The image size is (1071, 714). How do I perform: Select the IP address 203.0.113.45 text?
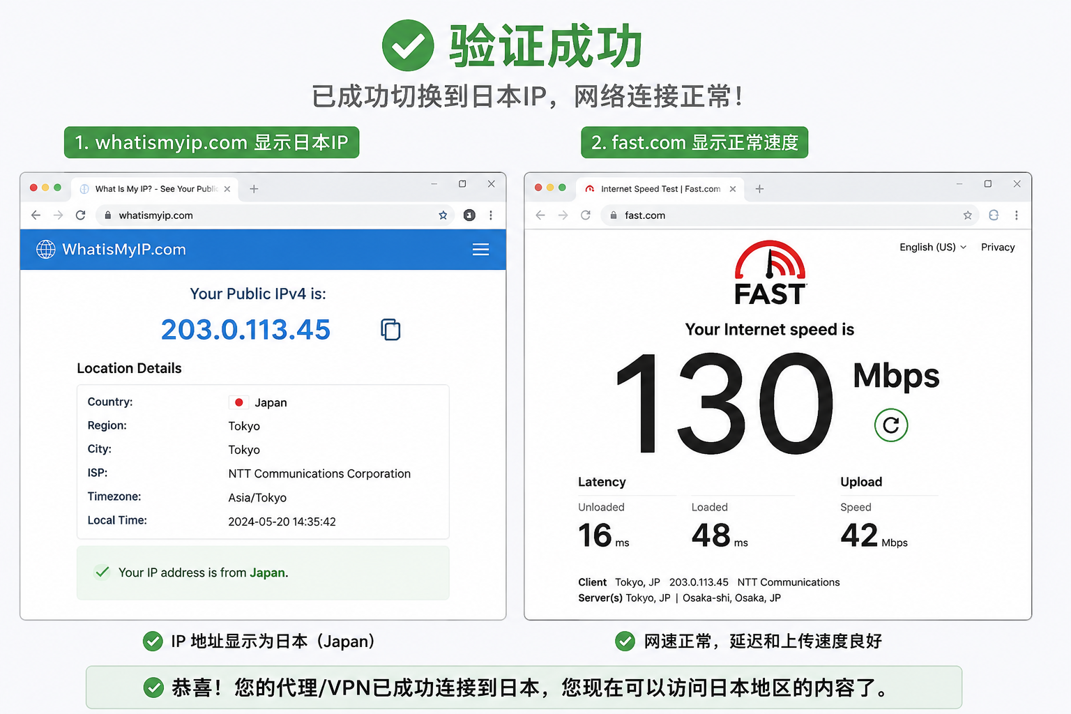(x=245, y=330)
